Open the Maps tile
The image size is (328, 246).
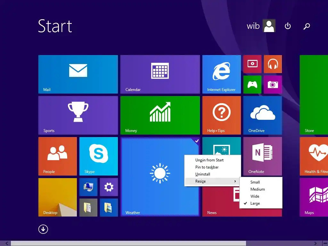click(x=314, y=197)
